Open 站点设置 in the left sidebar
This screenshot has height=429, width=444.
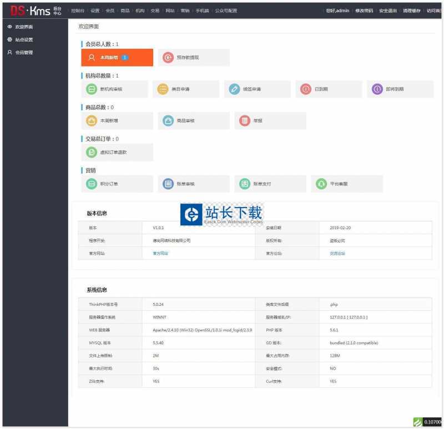24,39
